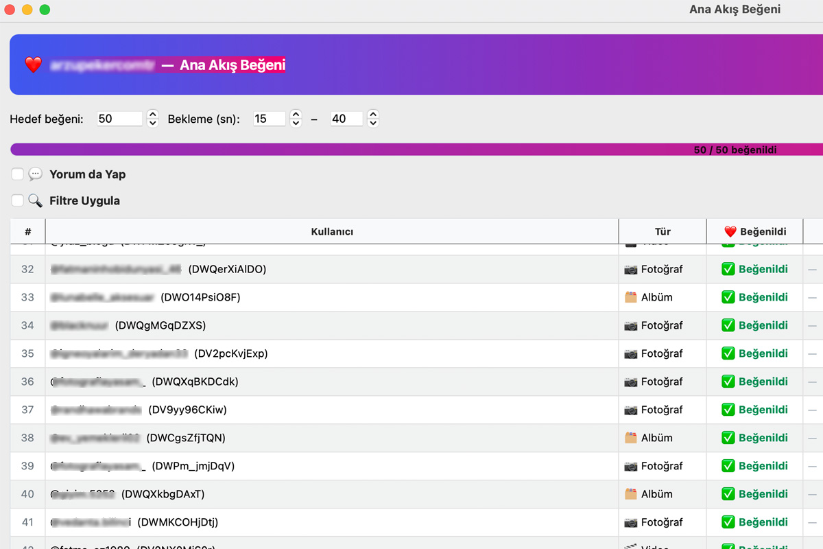Click the Beğenildi column header
This screenshot has height=549, width=823.
click(754, 232)
